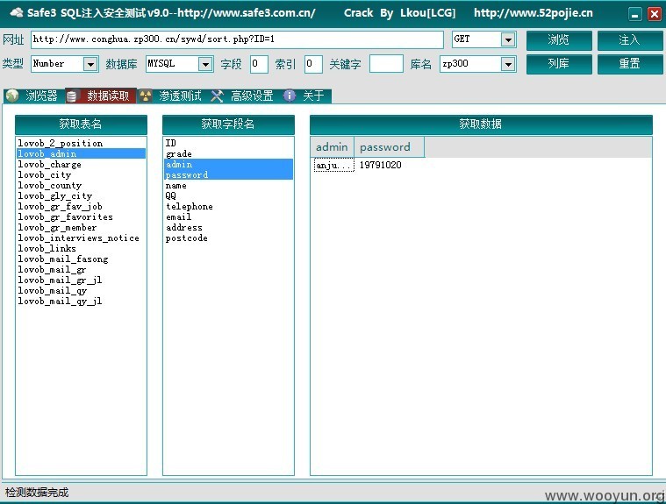Screen dimensions: 666x504
Task: Select table lovob_admin
Action: (81, 153)
